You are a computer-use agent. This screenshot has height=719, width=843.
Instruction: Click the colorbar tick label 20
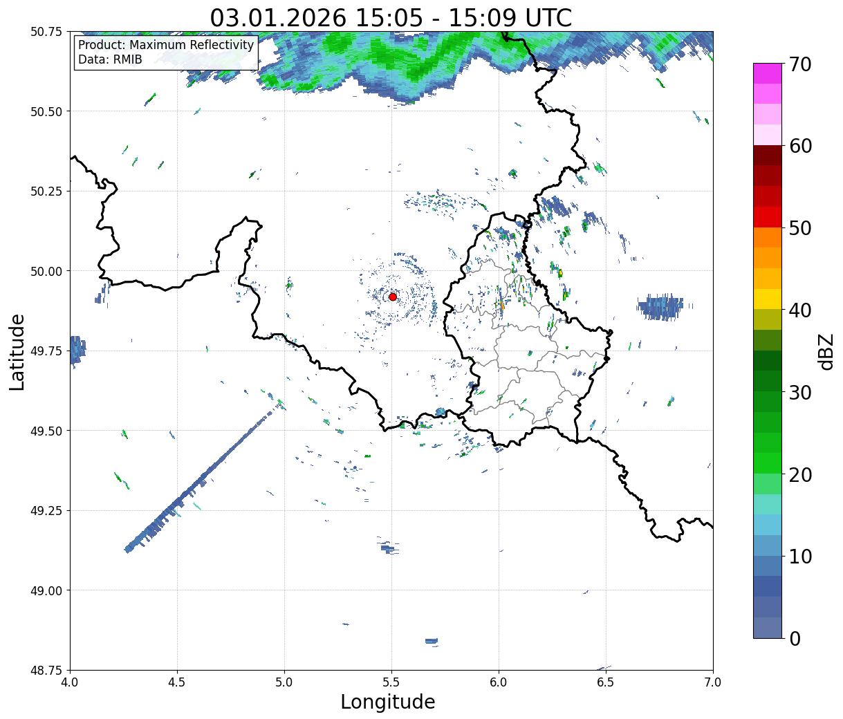click(799, 474)
